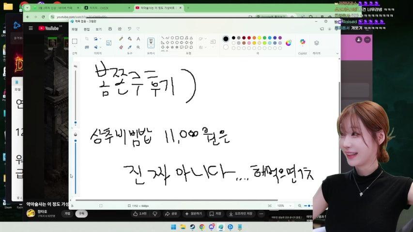This screenshot has width=413, height=232.
Task: Open the Paint View menu
Action: (x=98, y=29)
